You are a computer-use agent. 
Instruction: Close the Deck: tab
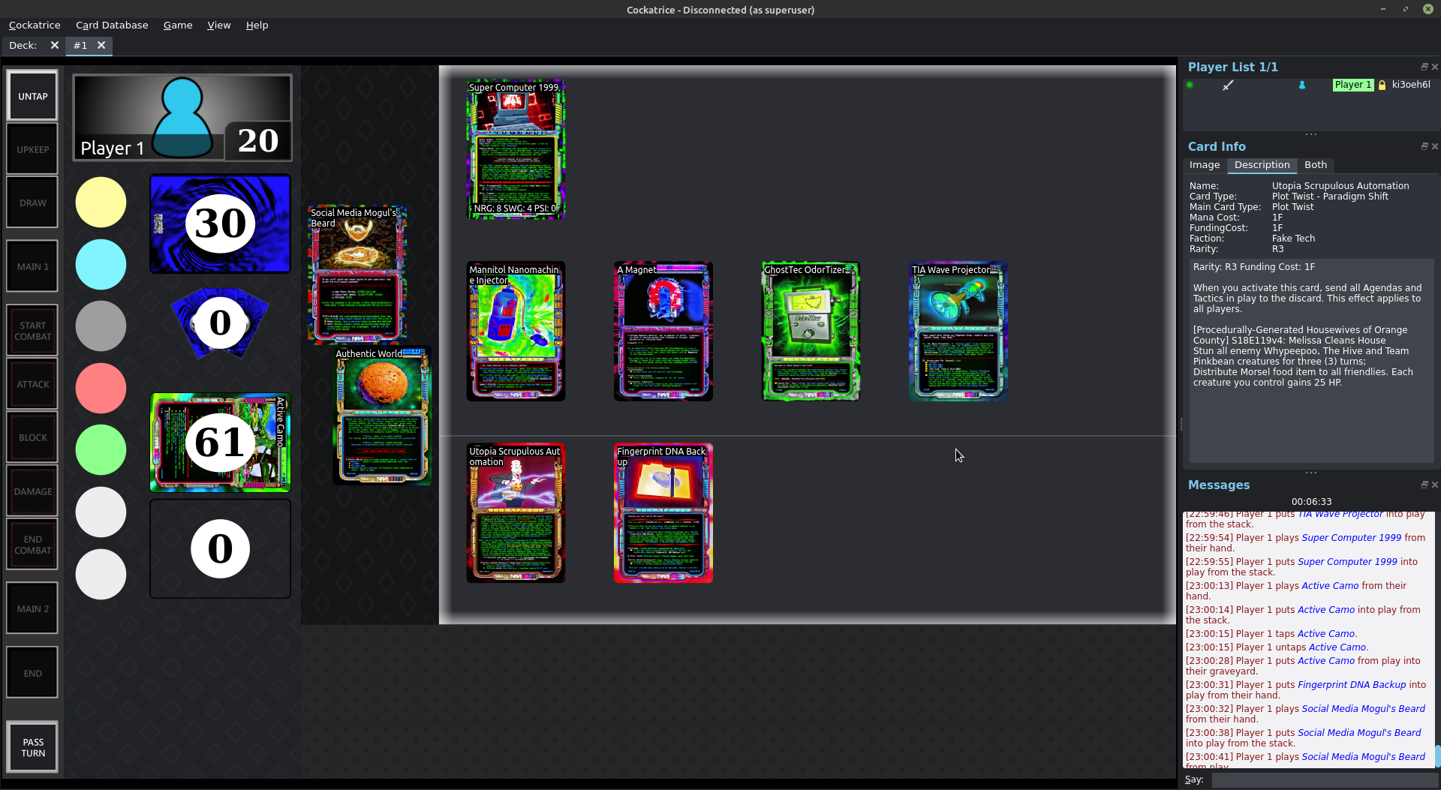(54, 45)
